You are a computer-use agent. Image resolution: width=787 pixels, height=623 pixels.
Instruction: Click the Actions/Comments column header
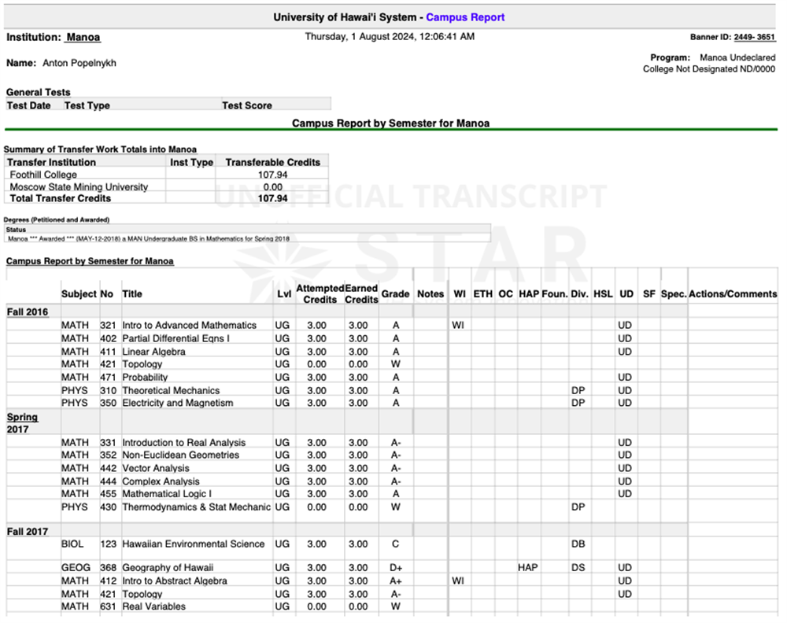[x=732, y=294]
